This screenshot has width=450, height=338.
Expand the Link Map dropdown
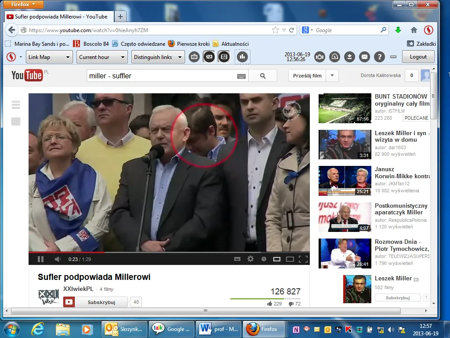(49, 57)
